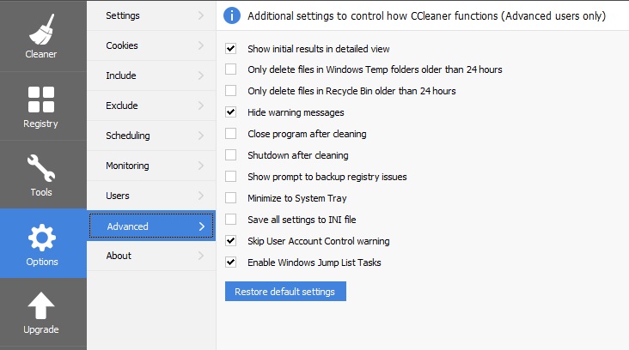The image size is (629, 350).
Task: Go to the Exclude section
Action: pos(122,106)
